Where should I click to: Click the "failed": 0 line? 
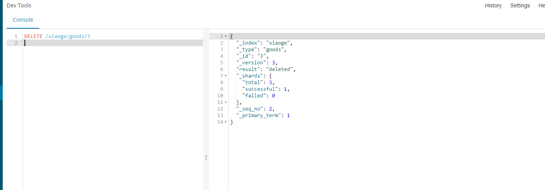coord(259,95)
